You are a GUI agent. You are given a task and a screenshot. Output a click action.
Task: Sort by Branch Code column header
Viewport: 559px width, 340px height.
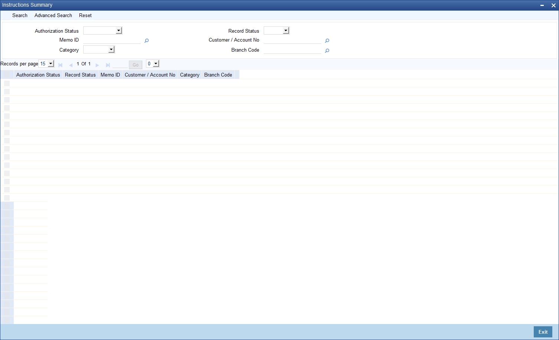(x=218, y=75)
